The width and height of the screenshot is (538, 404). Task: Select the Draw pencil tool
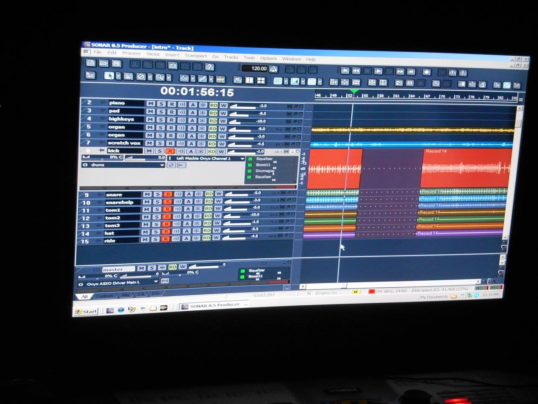point(203,78)
